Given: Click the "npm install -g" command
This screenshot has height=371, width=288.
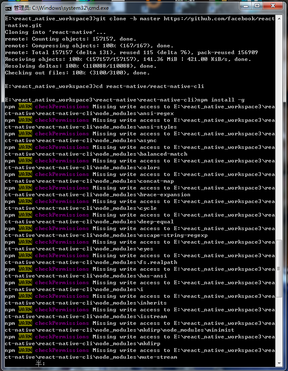Looking at the screenshot, I should pos(221,100).
